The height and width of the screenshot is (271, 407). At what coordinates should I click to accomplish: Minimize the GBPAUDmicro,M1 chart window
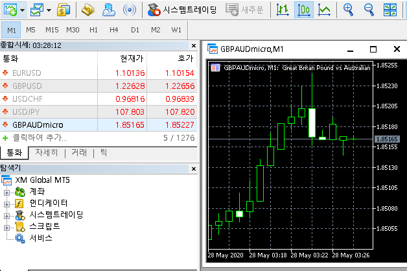pos(350,51)
